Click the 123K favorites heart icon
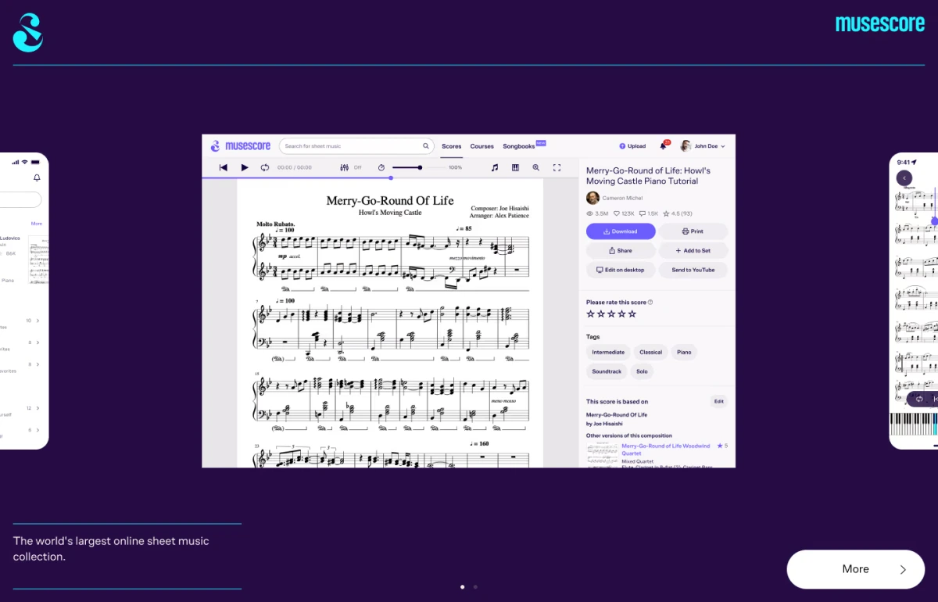Screen dimensions: 938x602 (x=617, y=213)
